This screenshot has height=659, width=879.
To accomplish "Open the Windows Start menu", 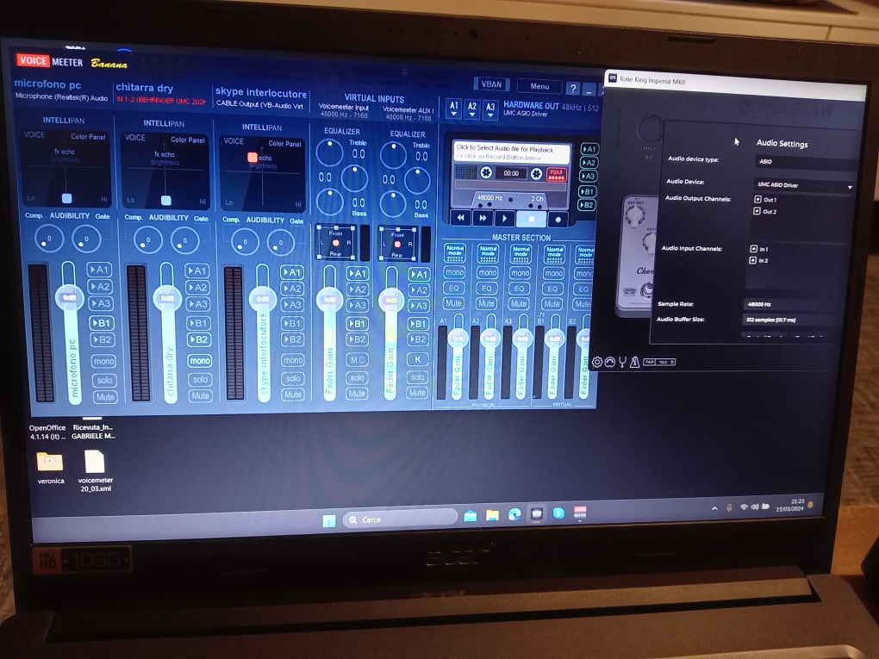I will (x=329, y=520).
